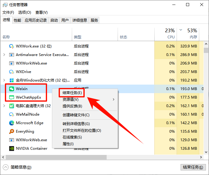Switch to the 性能 tab

point(17,20)
